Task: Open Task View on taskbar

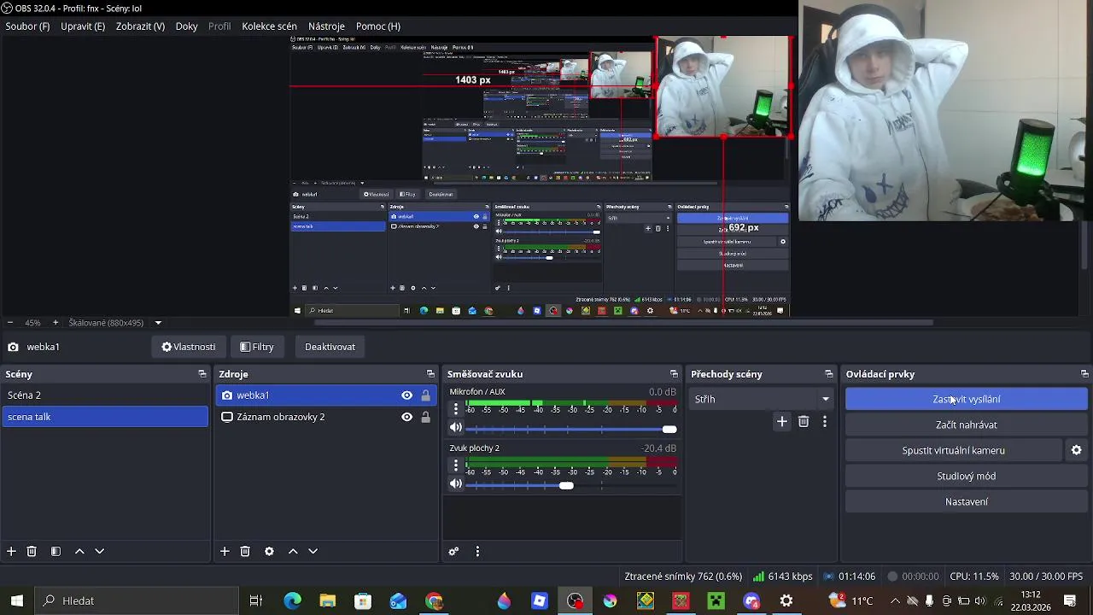Action: coord(255,600)
